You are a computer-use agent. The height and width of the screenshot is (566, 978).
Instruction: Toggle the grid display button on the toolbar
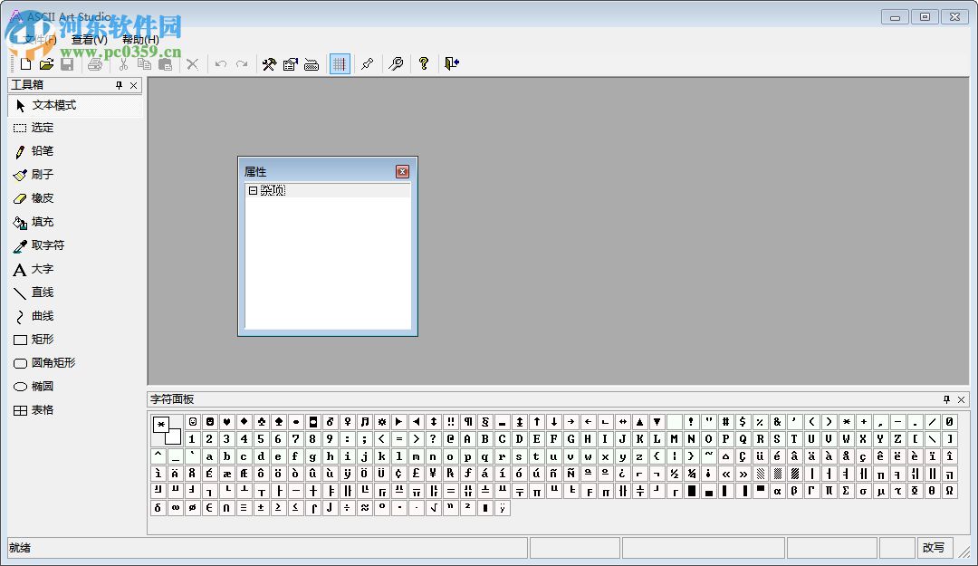pos(339,63)
